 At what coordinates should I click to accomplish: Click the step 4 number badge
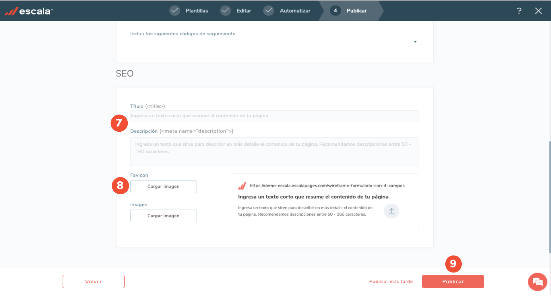[x=335, y=11]
